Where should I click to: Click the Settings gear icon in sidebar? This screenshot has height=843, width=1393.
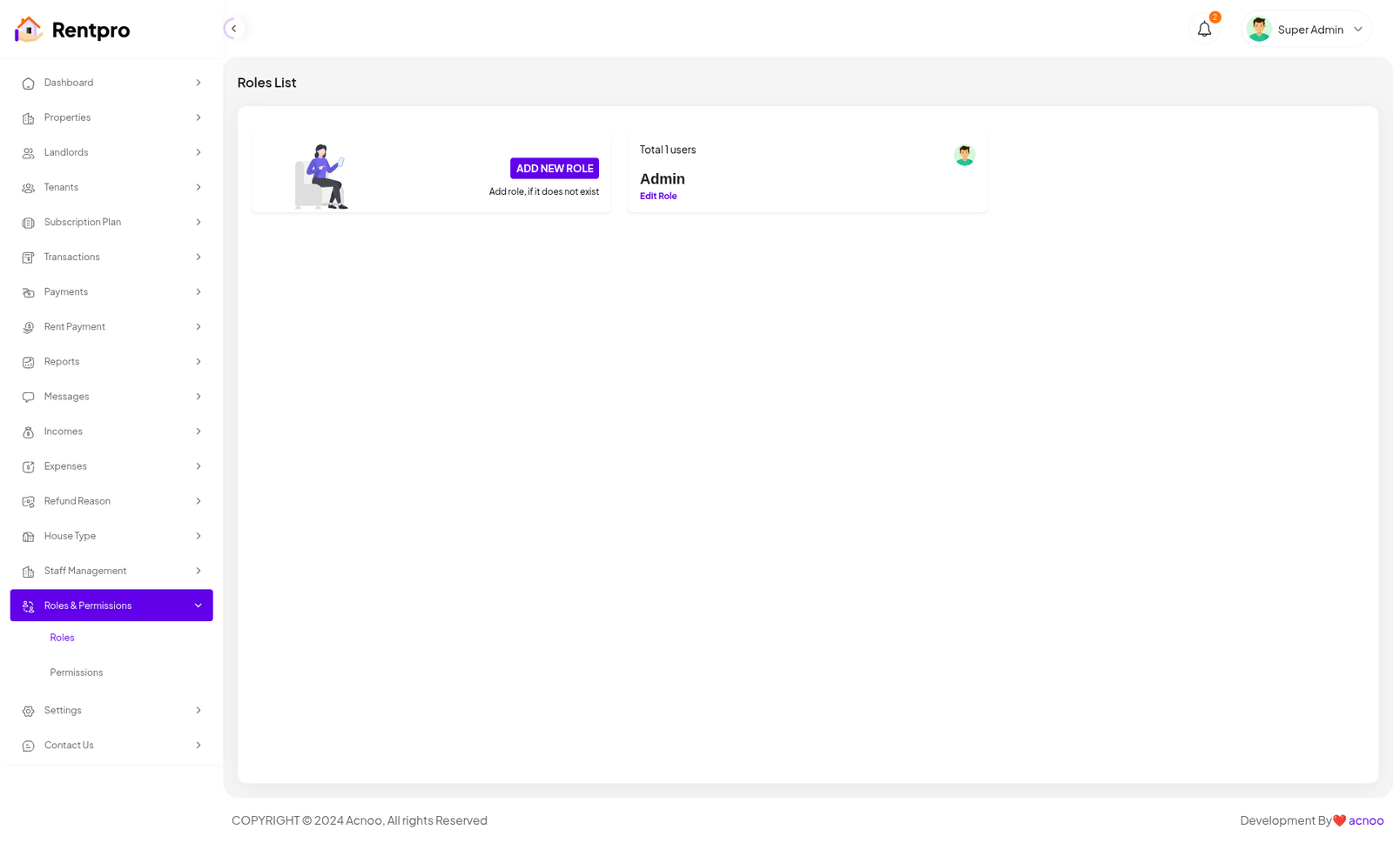click(28, 711)
